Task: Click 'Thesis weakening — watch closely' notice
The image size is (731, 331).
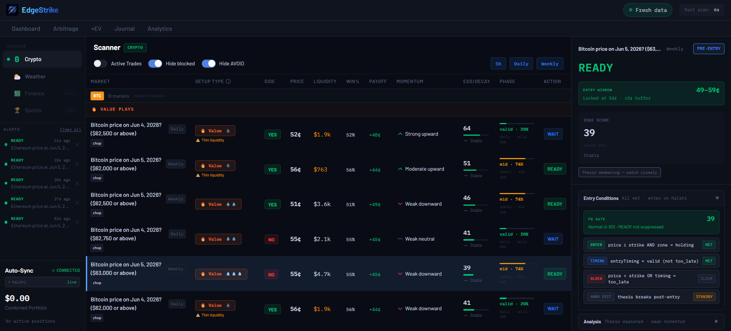Action: tap(619, 172)
